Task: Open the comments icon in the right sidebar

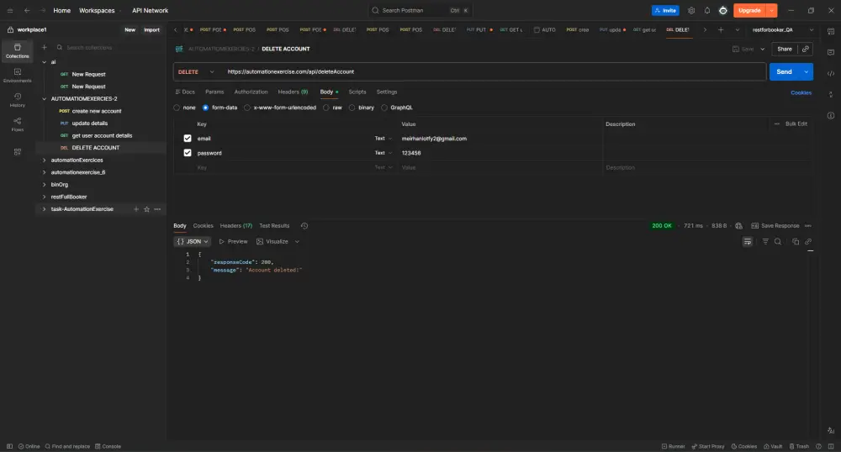Action: point(831,52)
